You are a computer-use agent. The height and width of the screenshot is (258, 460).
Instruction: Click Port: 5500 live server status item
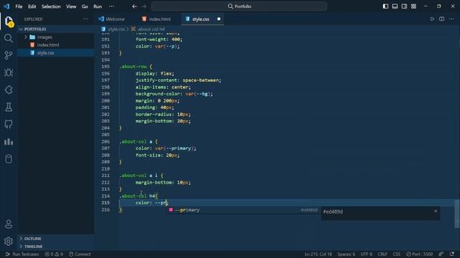(420, 254)
